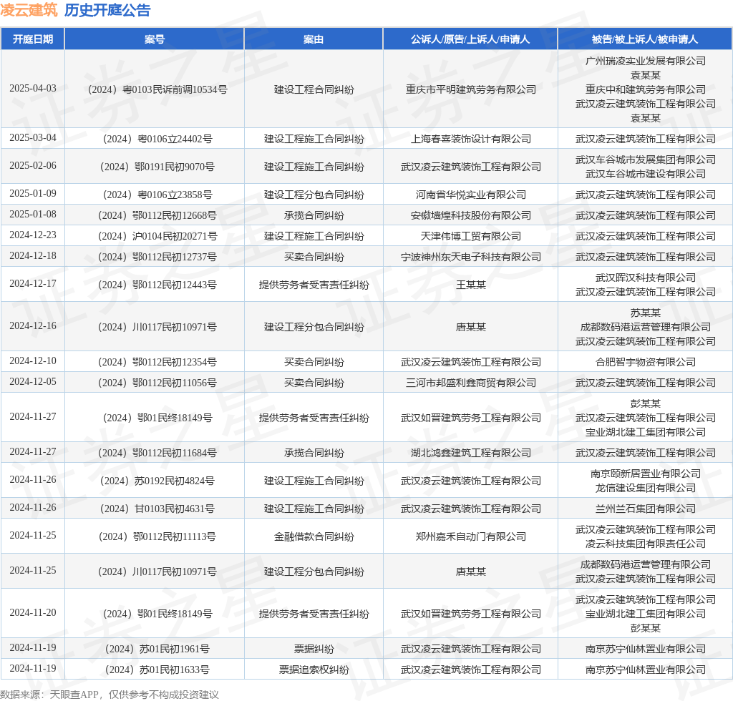Click plaintiff 上海春喜装饰设计有限公司

(x=471, y=139)
